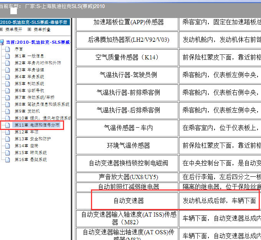Click the page icon beside 第15章 转向系统
261x240 pixels.
pos(8,153)
